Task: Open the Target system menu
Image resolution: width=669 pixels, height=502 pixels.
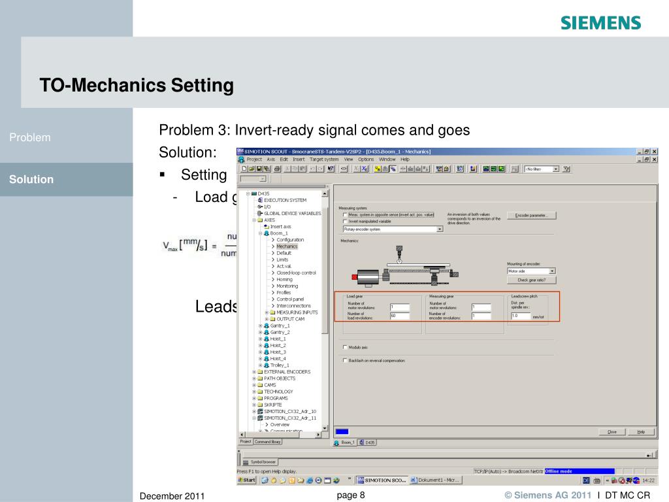Action: [x=324, y=159]
